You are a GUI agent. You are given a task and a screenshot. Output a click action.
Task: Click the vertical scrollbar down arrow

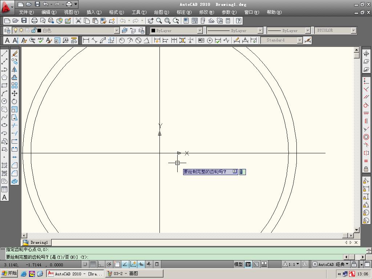[357, 230]
